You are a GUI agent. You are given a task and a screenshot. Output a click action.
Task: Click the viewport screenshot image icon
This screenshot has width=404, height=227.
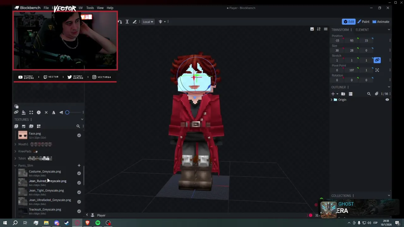point(312,29)
